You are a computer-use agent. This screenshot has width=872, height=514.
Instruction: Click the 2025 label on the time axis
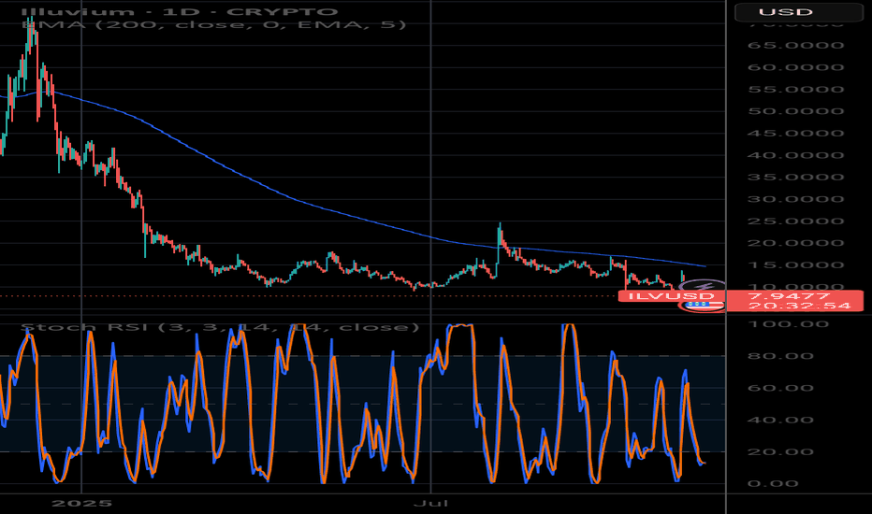82,502
